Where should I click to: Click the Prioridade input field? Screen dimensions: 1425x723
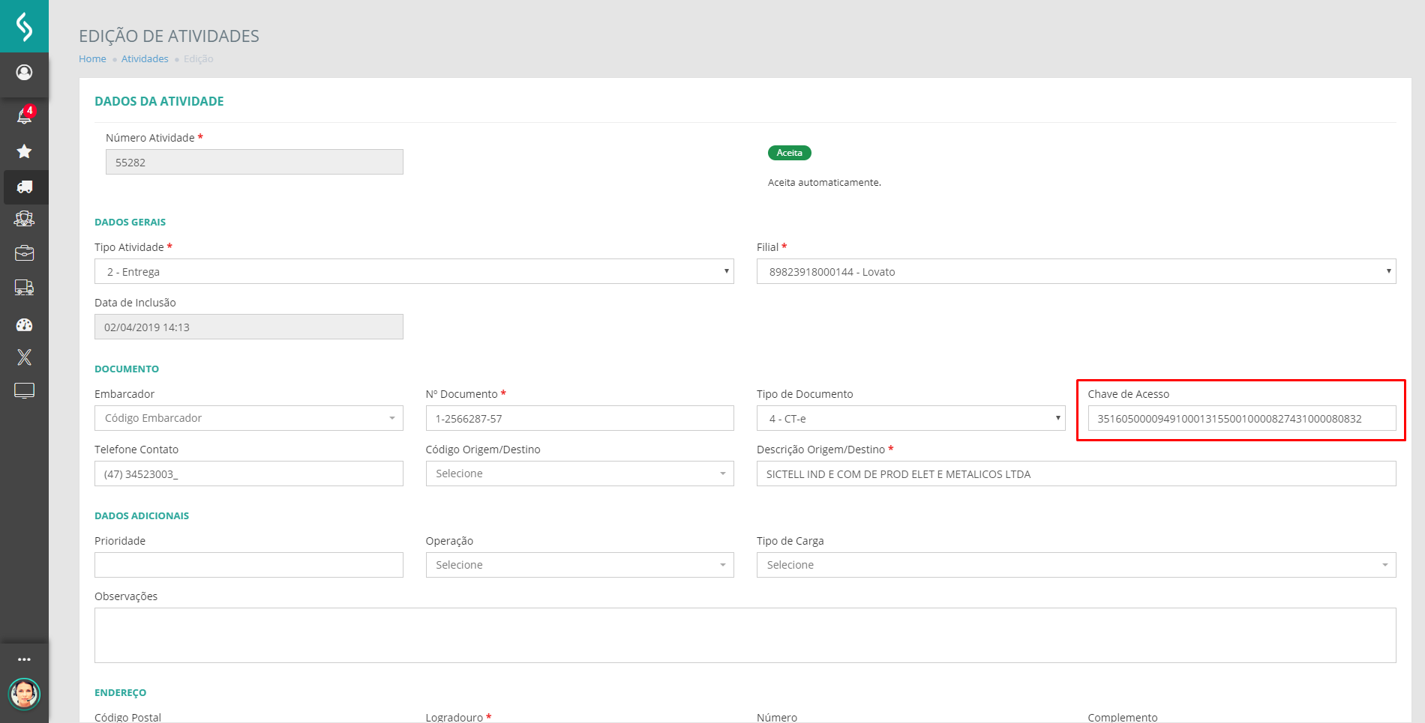[x=249, y=565]
